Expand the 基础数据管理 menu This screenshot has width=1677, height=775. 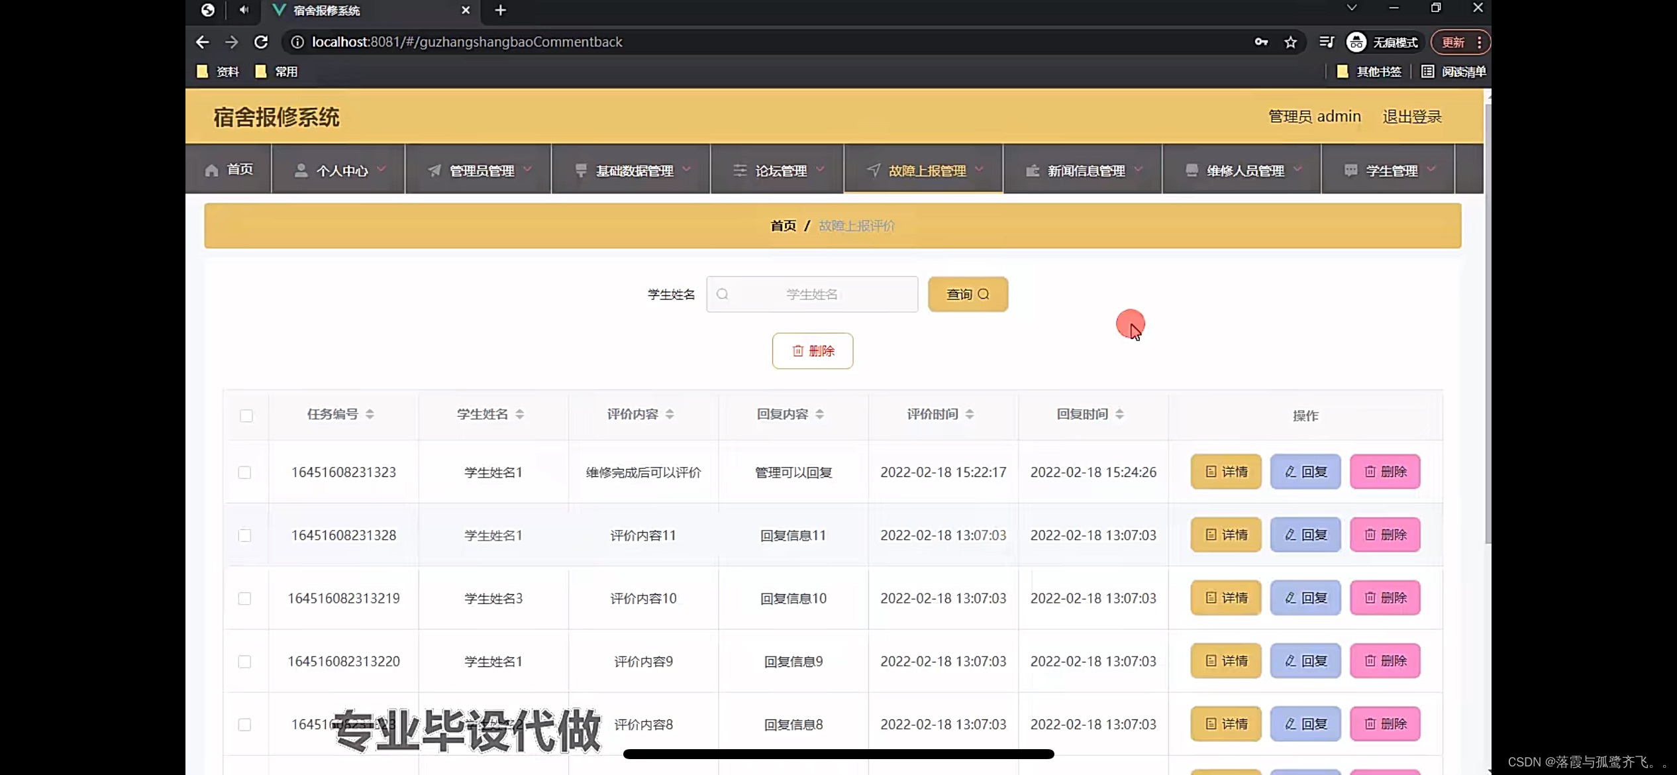tap(631, 170)
